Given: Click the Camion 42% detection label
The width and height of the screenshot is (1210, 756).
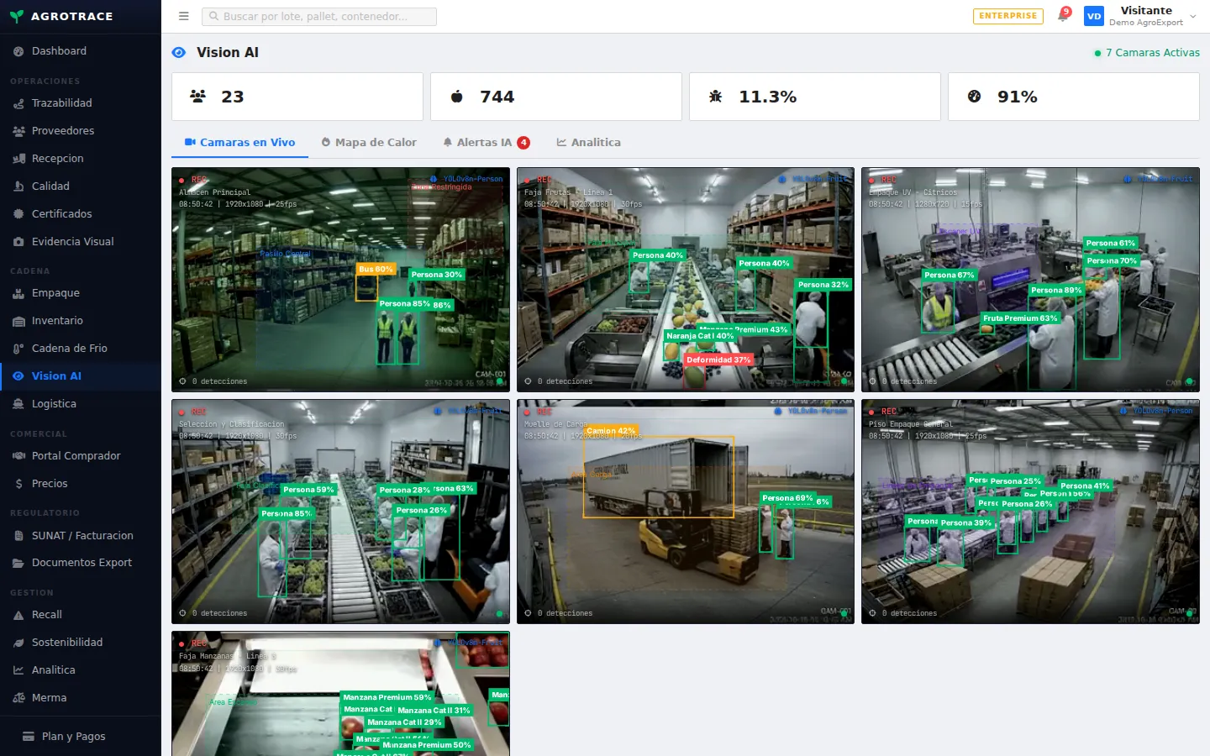Looking at the screenshot, I should click(x=611, y=430).
